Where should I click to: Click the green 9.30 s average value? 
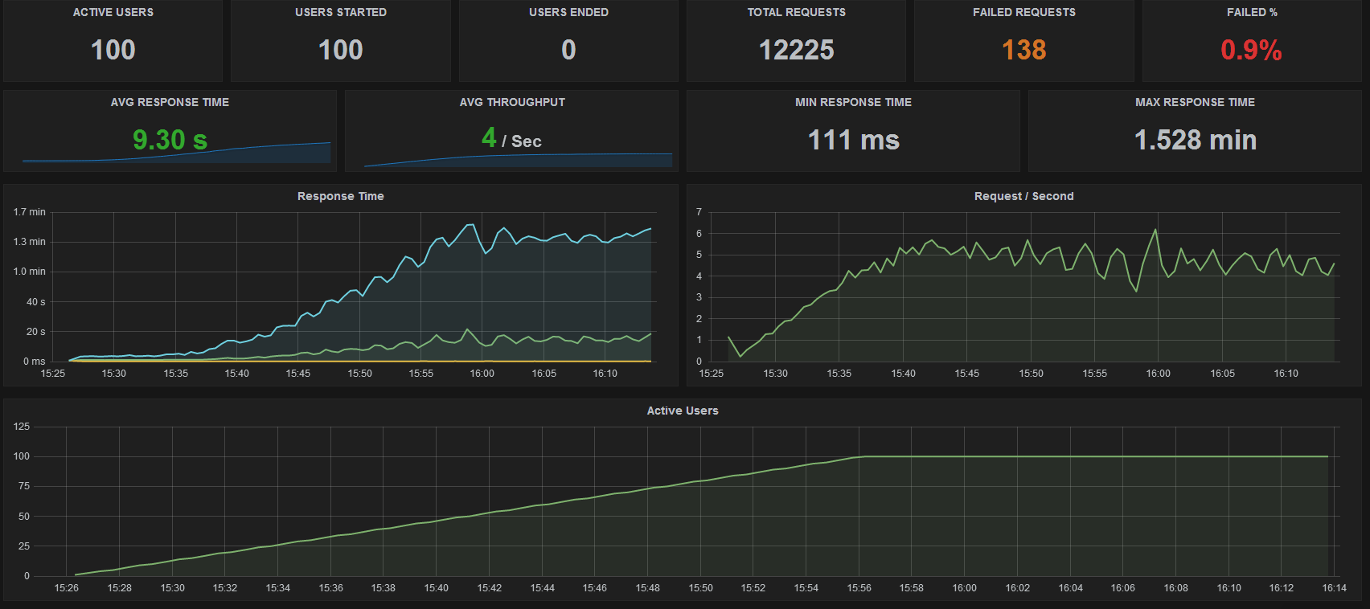click(170, 140)
